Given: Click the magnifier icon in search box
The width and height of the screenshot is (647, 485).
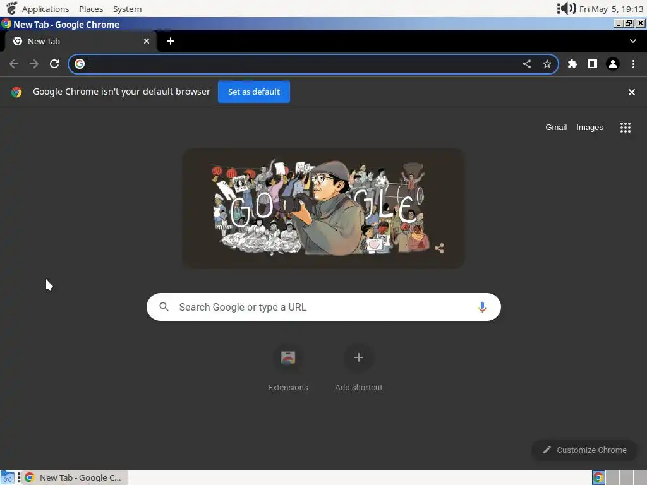Looking at the screenshot, I should coord(164,307).
